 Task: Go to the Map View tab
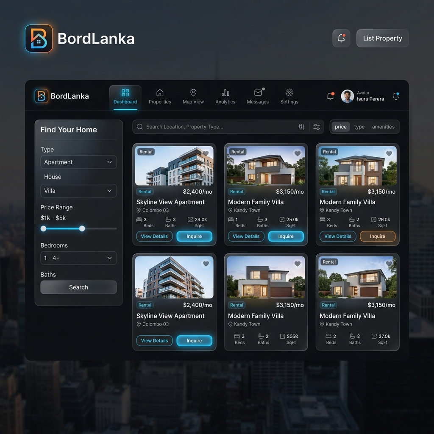[x=193, y=97]
